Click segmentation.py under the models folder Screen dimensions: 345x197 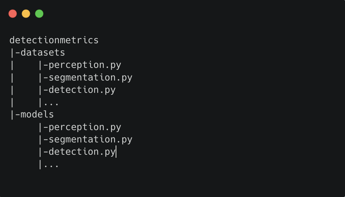(x=90, y=140)
